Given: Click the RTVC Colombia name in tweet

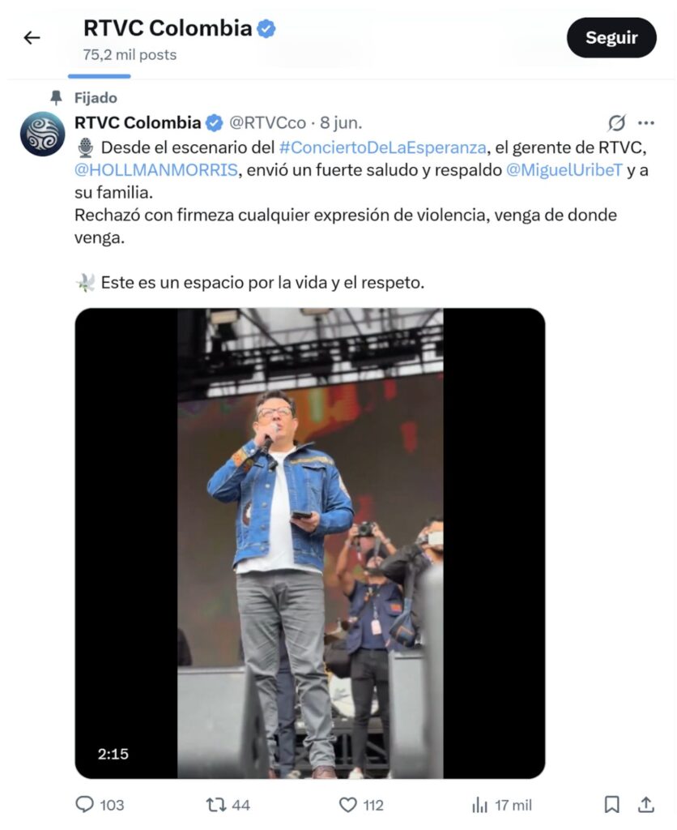Looking at the screenshot, I should click(138, 123).
